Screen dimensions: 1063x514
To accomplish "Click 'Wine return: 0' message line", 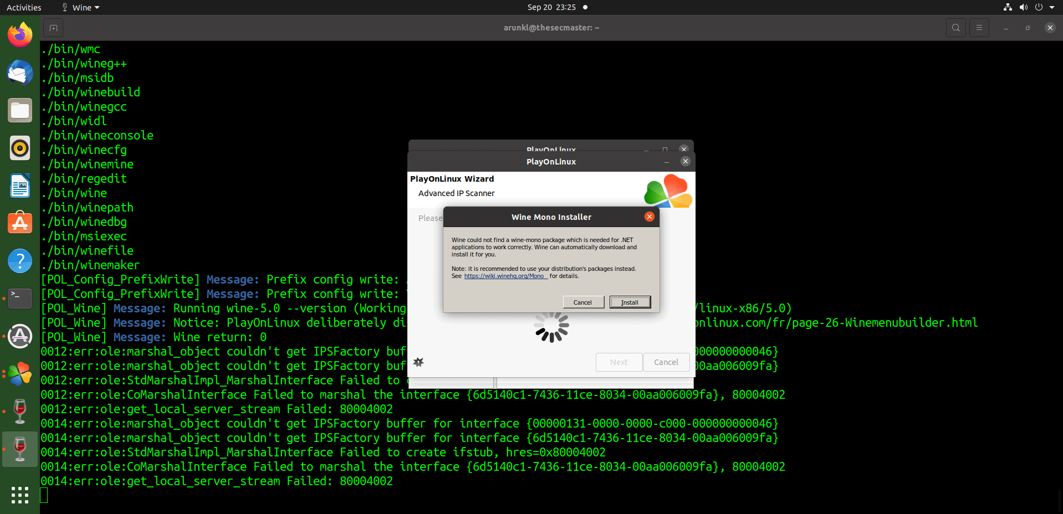I will coord(220,337).
